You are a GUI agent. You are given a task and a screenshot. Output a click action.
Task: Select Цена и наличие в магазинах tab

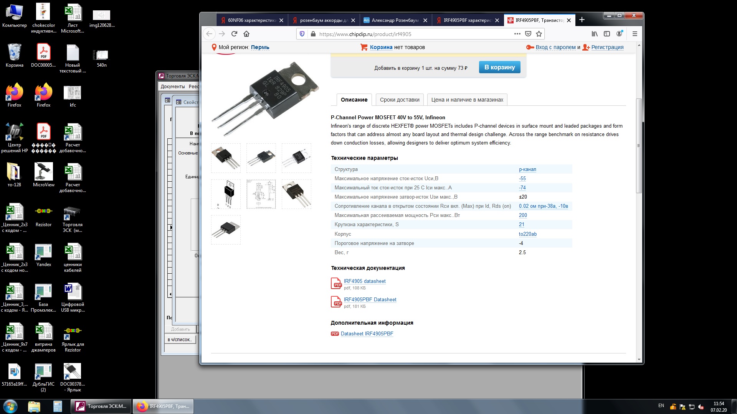(x=467, y=100)
